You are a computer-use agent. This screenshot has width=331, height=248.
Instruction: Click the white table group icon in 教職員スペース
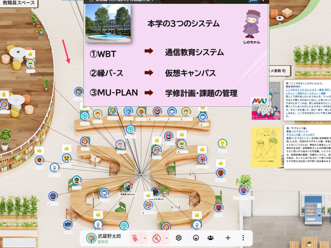18,51
